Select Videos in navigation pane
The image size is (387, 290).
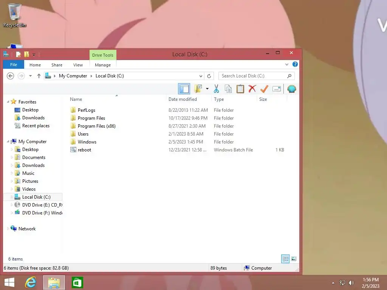pyautogui.click(x=29, y=189)
